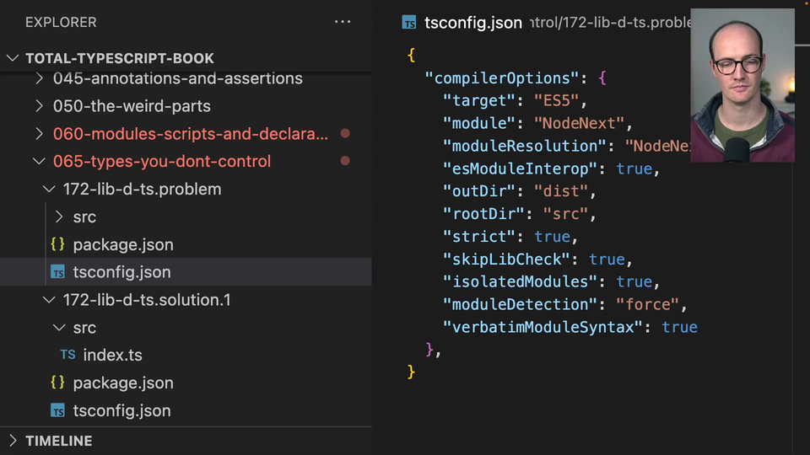Click the TS icon beside index.ts
Image resolution: width=810 pixels, height=455 pixels.
point(67,356)
